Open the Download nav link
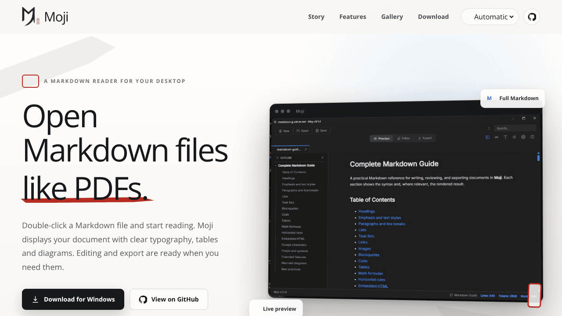The width and height of the screenshot is (562, 316). [433, 17]
